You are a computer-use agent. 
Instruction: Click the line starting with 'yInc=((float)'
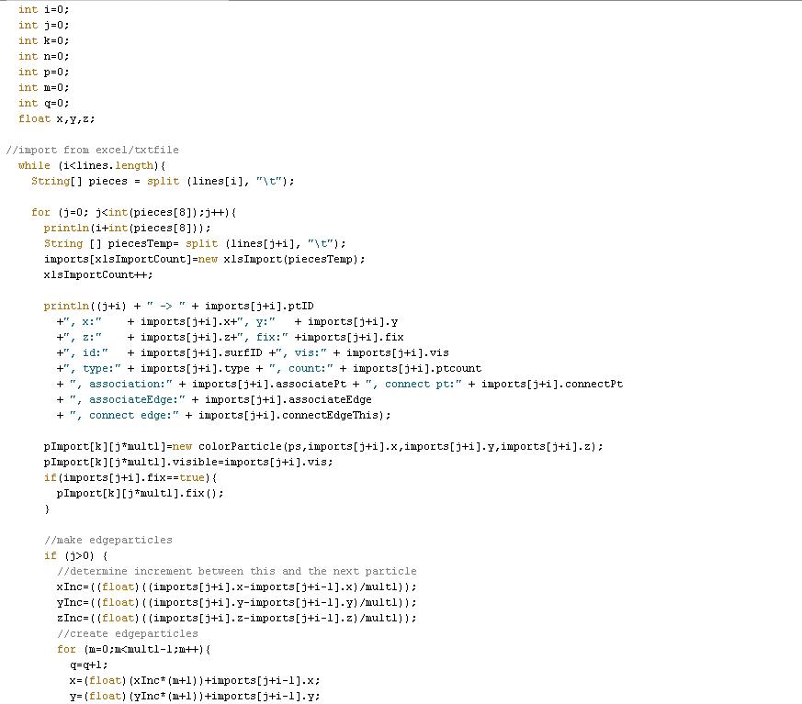pos(237,602)
